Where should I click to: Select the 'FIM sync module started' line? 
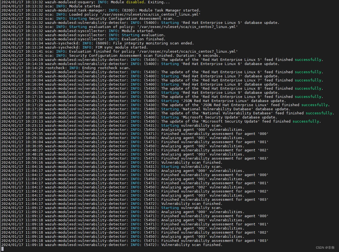click(74, 47)
